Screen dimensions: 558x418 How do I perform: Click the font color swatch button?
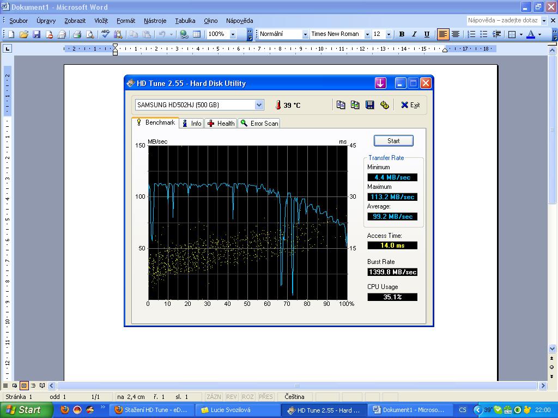[x=531, y=34]
